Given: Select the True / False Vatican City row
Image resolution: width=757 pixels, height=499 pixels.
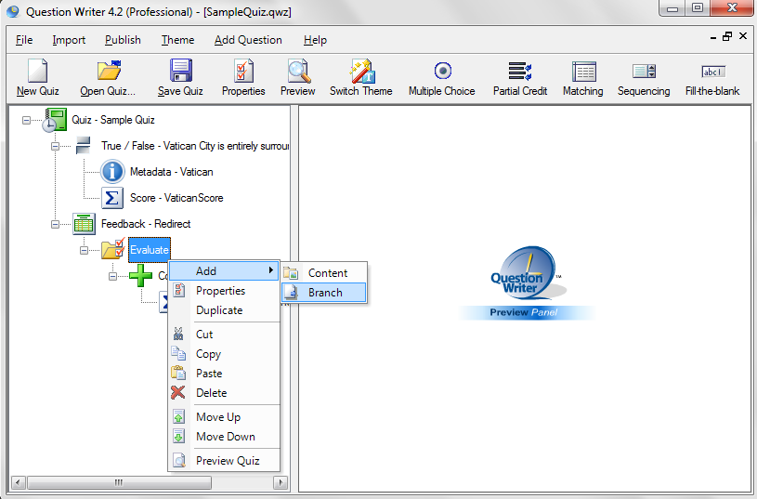Looking at the screenshot, I should coord(195,146).
